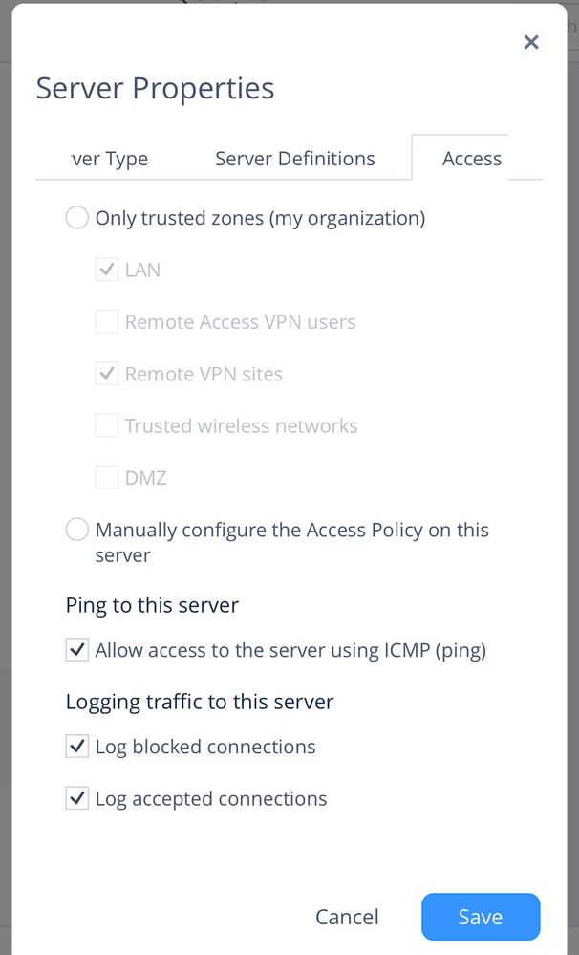Switch to the Server Type tab
Screen dimensions: 579x955
click(110, 159)
